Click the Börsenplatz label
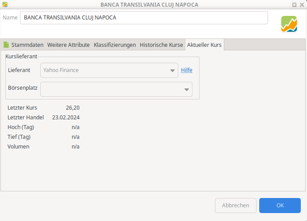The image size is (307, 221). click(x=23, y=88)
